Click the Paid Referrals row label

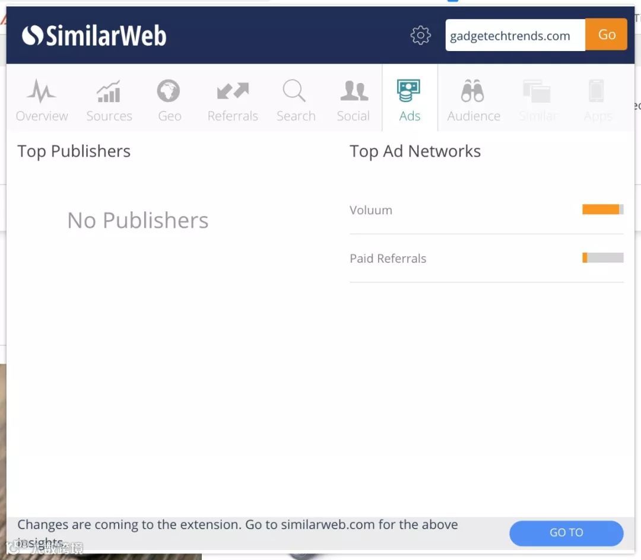(x=388, y=259)
